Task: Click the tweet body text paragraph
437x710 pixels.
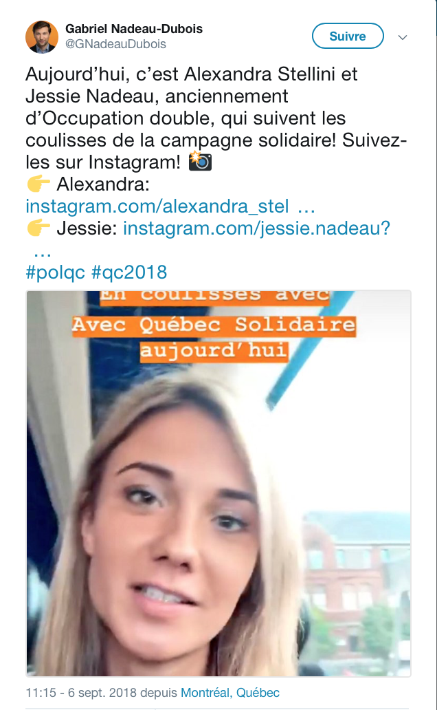Action: pyautogui.click(x=216, y=118)
